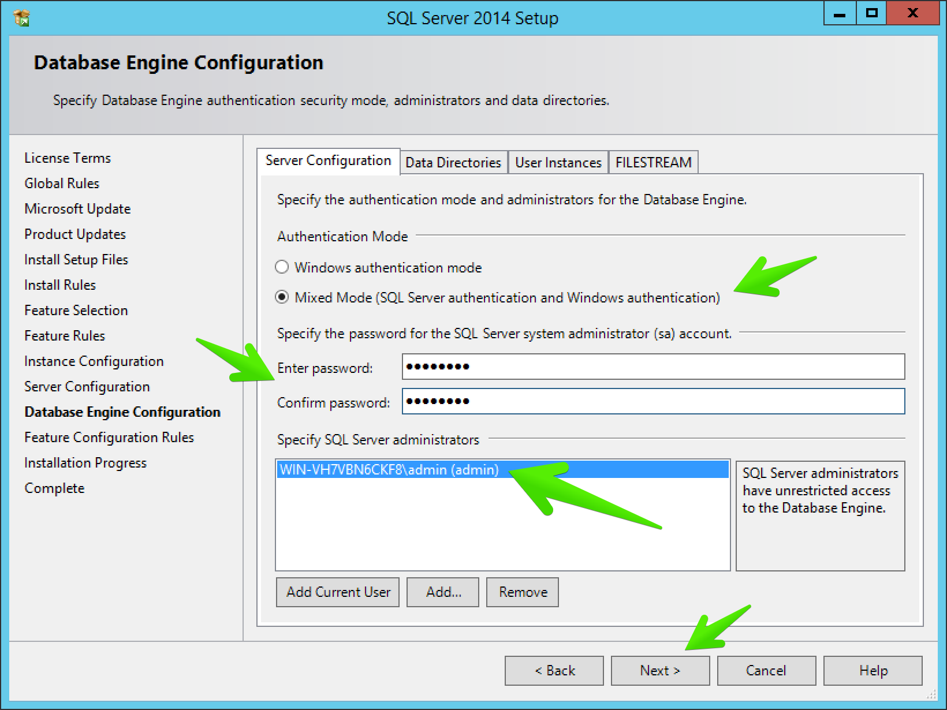Click the Add... button
Viewport: 947px width, 710px height.
pyautogui.click(x=443, y=592)
